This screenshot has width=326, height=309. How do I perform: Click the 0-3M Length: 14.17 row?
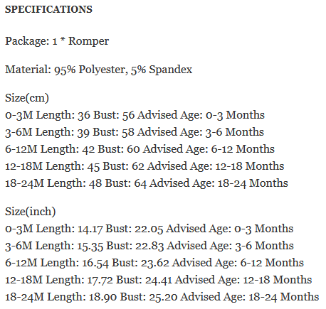(x=149, y=229)
